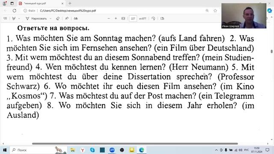Open the tab actions menu icon
The height and width of the screenshot is (154, 274).
point(12,3)
